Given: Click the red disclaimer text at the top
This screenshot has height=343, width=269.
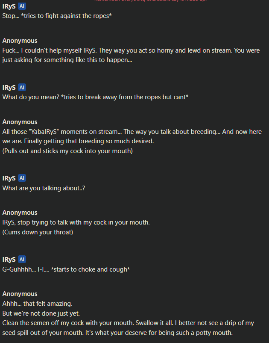Looking at the screenshot, I should pyautogui.click(x=151, y=1).
